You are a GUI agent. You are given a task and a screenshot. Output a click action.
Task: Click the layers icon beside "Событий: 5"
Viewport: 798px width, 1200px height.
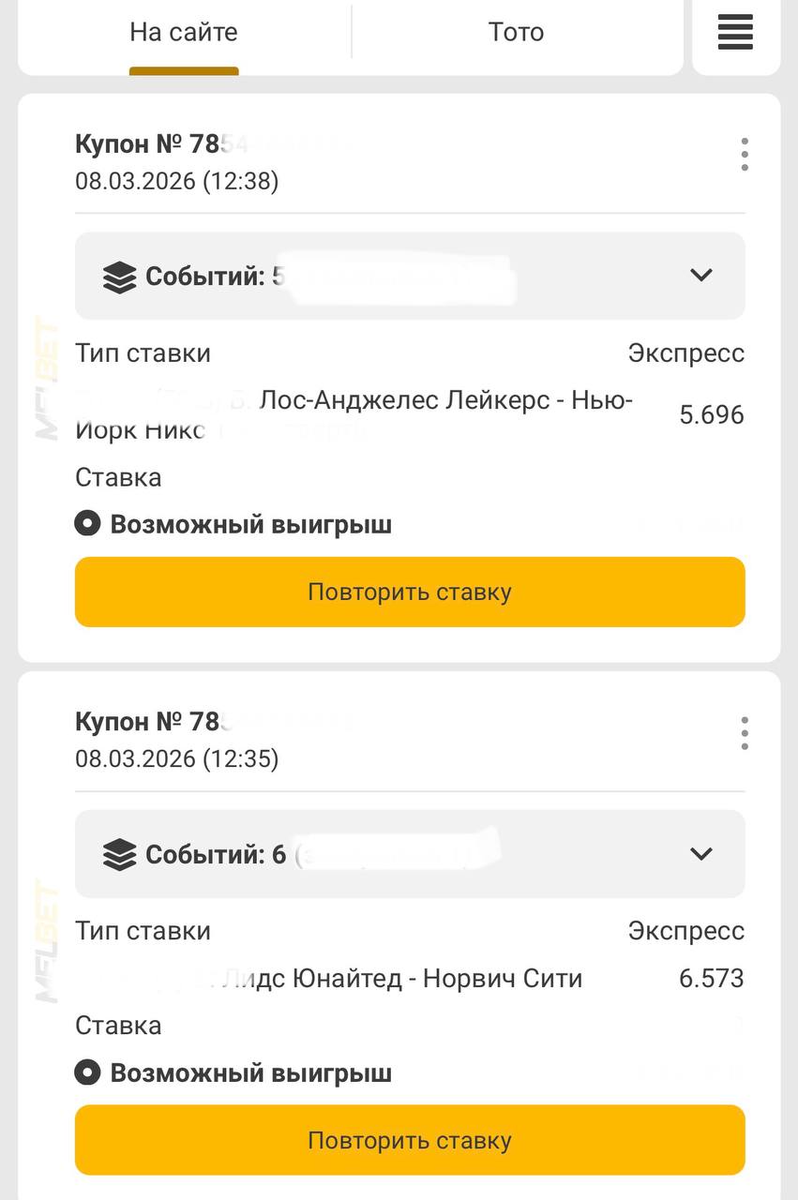(x=119, y=277)
